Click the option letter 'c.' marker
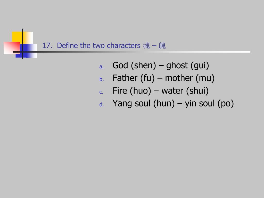Screen dimensions: 264x198 pyautogui.click(x=101, y=92)
